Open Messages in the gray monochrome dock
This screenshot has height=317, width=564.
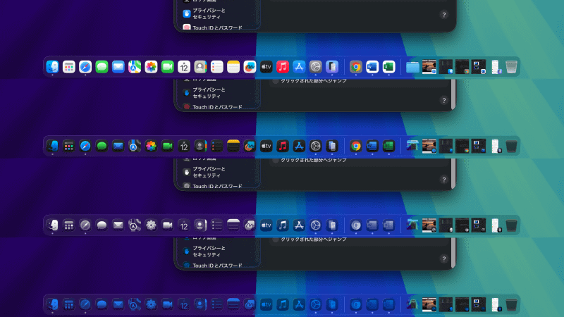point(102,225)
